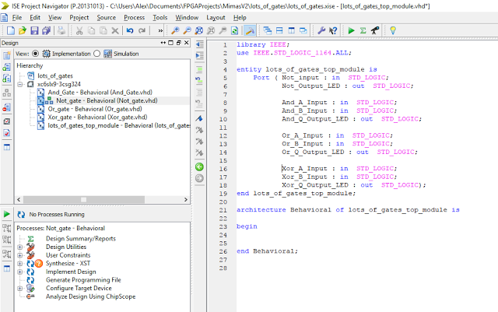Click the green back arrow beside the editor

coord(198,166)
